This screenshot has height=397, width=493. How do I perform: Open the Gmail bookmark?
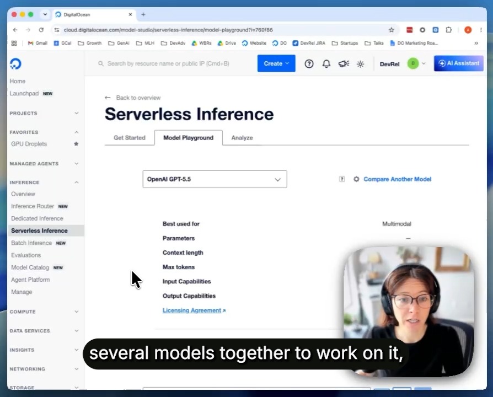point(37,43)
